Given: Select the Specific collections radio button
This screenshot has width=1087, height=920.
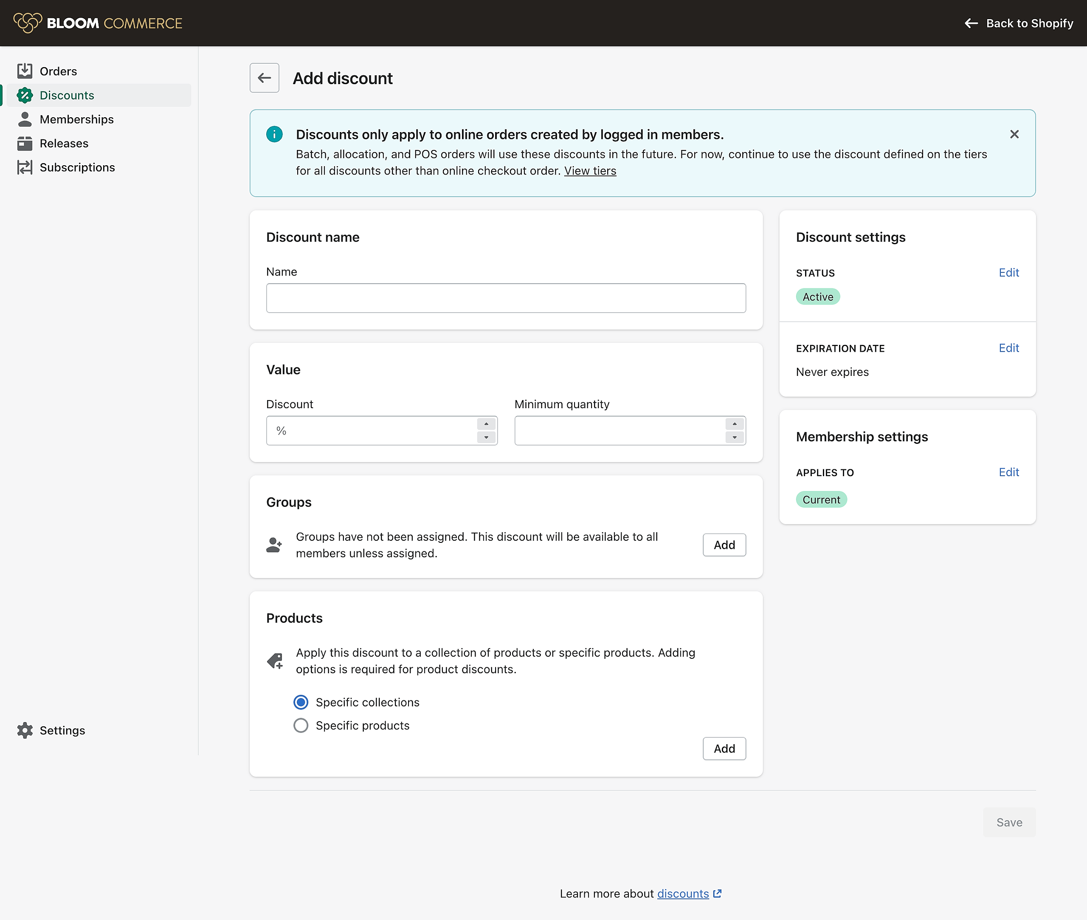Looking at the screenshot, I should click(x=301, y=703).
